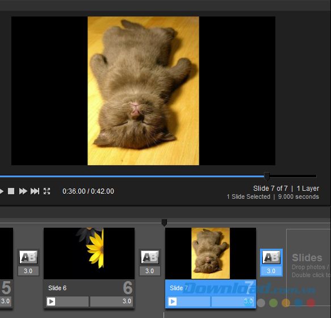Select the Slide 7 kitten thumbnail
Screen dimensions: 331x318
click(x=211, y=253)
